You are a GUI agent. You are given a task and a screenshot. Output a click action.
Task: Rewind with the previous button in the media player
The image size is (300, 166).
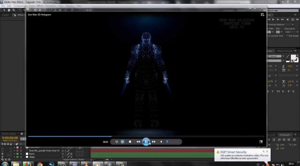point(138,142)
